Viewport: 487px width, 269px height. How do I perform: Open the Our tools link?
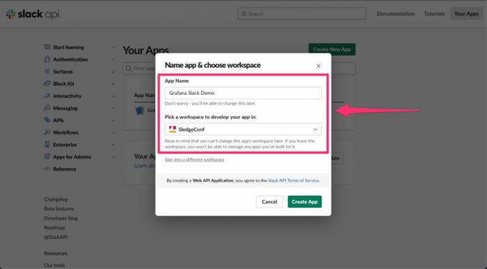point(54,266)
